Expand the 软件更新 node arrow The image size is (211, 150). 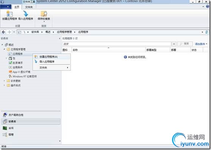pyautogui.click(x=4, y=81)
